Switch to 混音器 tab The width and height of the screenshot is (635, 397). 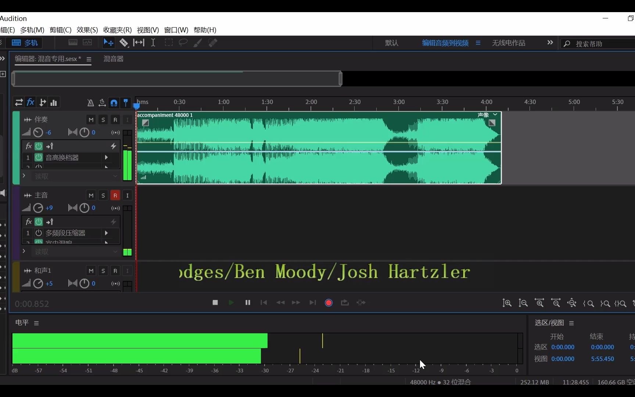(114, 59)
